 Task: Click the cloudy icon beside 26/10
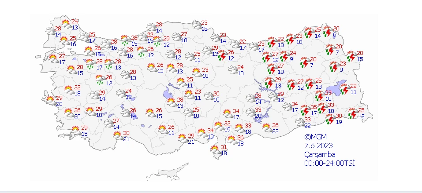tap(209, 96)
